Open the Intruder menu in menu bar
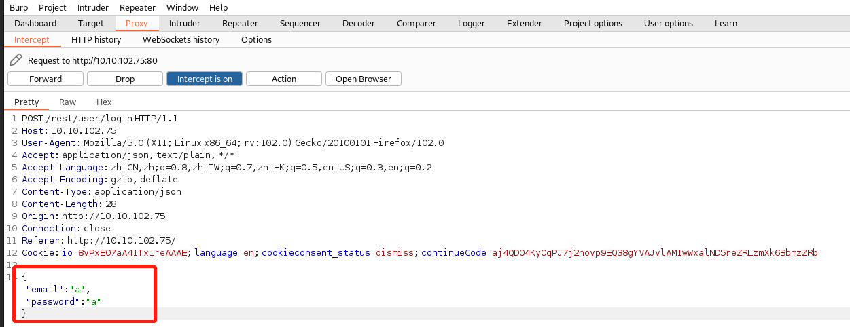This screenshot has height=327, width=850. pos(92,7)
